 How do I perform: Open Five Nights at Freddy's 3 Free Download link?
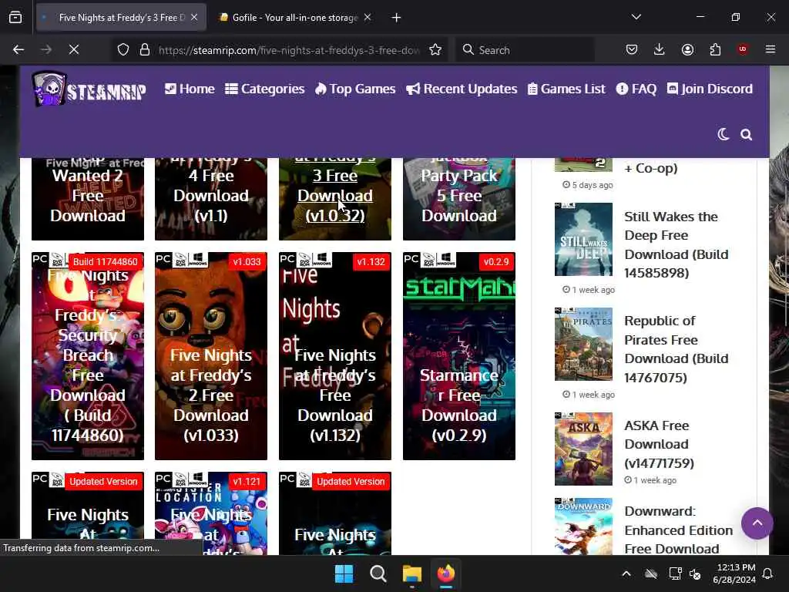coord(335,196)
